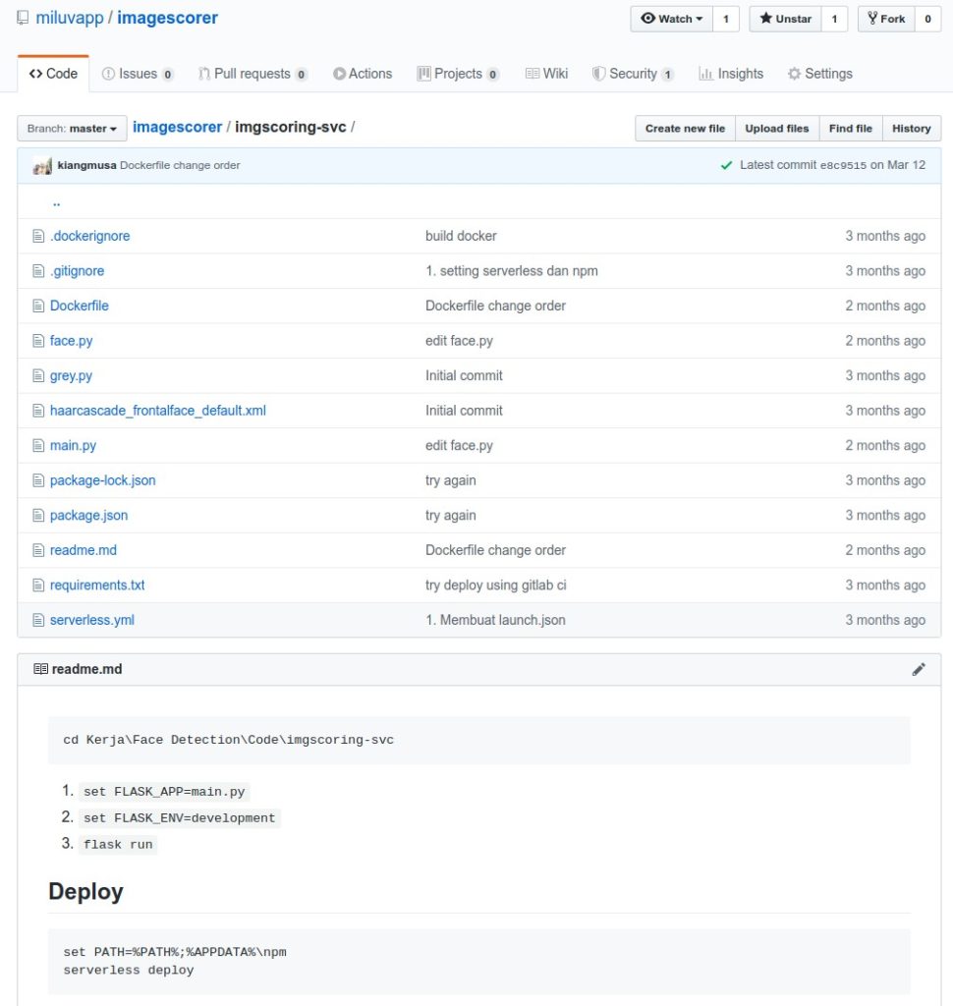Go up to parent directory via '..'
This screenshot has width=953, height=1006.
pyautogui.click(x=56, y=201)
